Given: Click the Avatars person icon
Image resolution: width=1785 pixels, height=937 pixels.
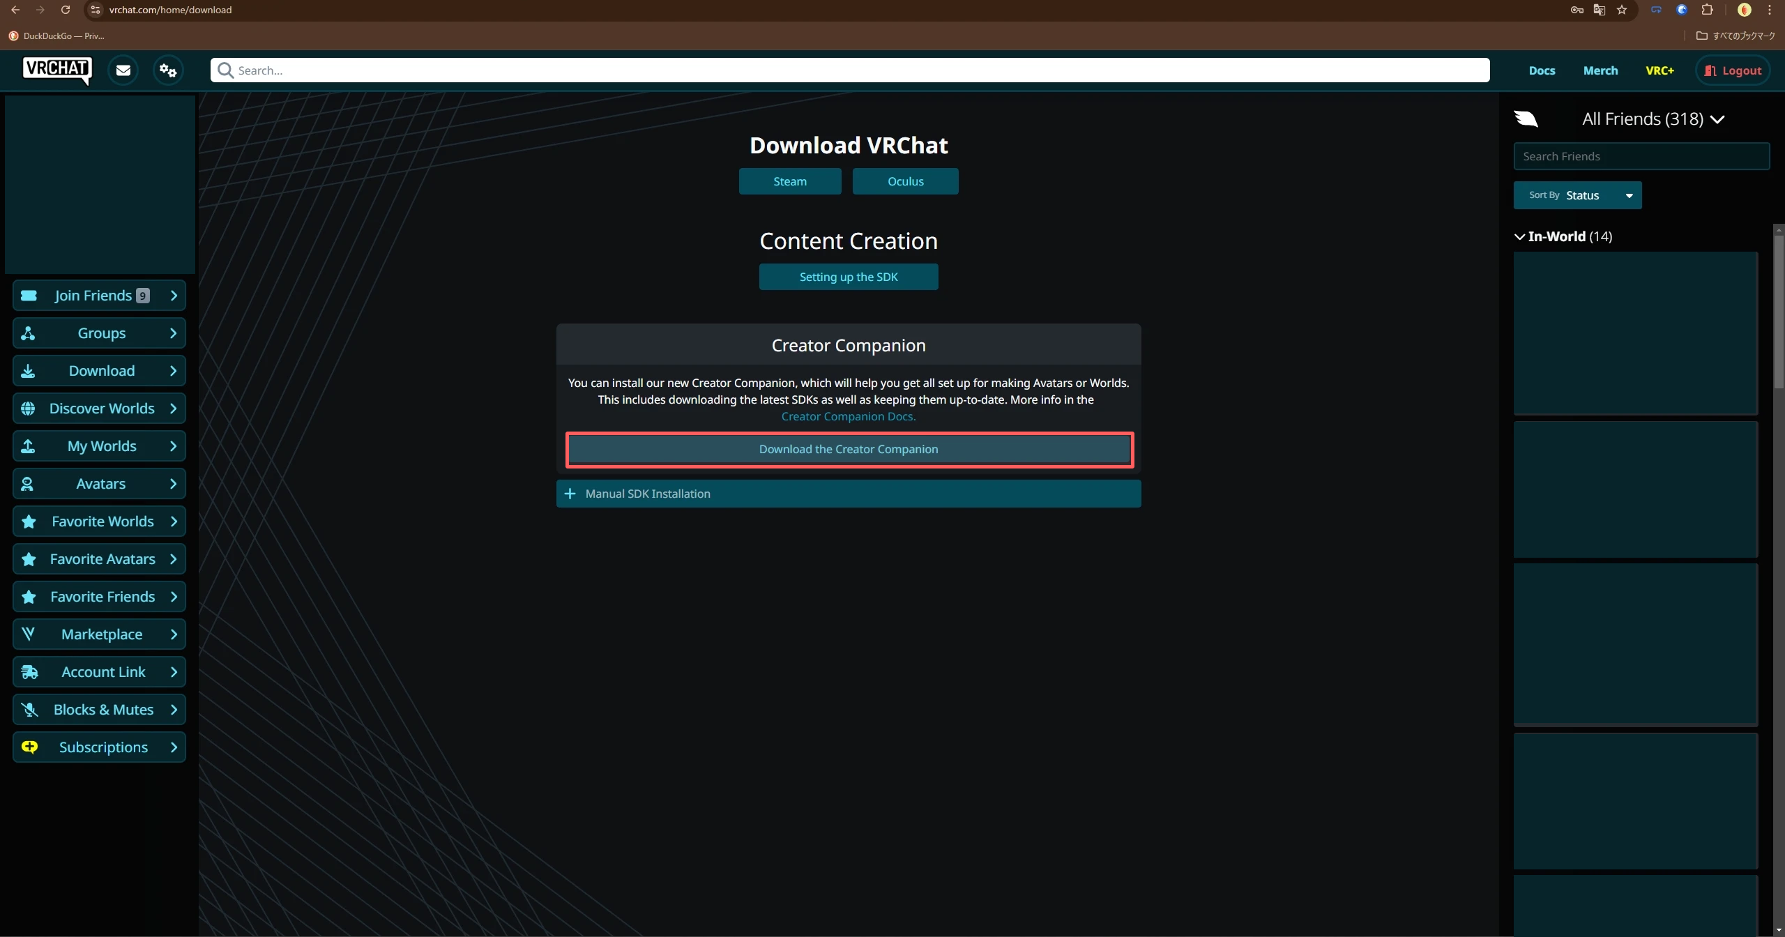Looking at the screenshot, I should [x=28, y=484].
